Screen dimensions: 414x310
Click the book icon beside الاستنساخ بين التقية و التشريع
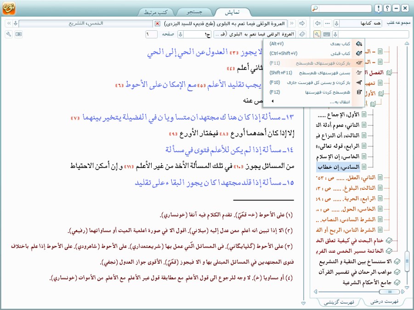click(x=397, y=261)
